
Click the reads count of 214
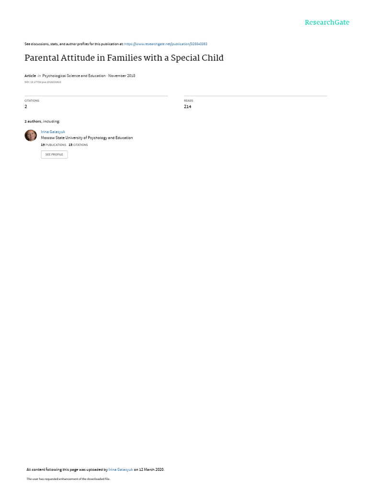(x=187, y=107)
